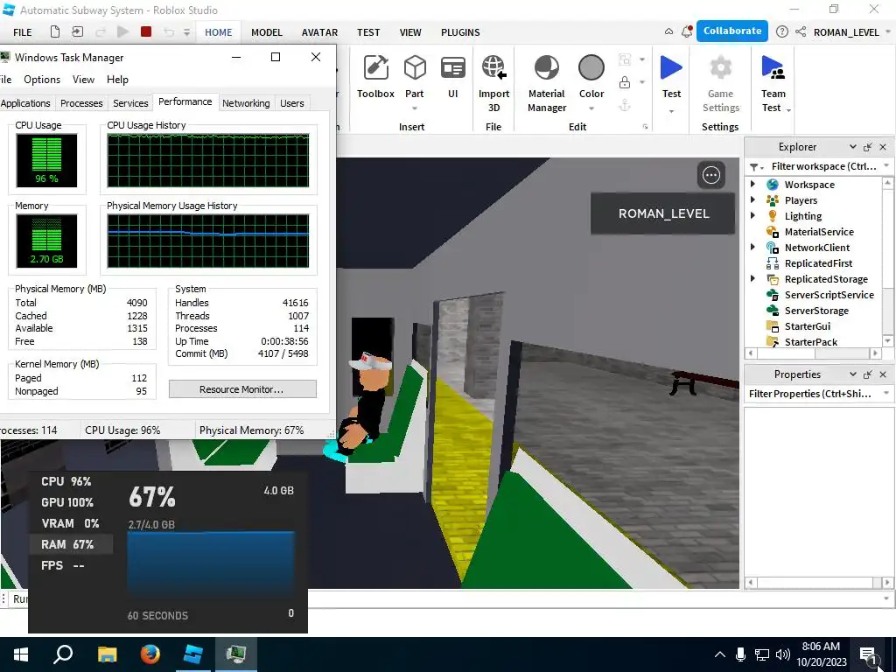Start a Test play session

tap(671, 77)
